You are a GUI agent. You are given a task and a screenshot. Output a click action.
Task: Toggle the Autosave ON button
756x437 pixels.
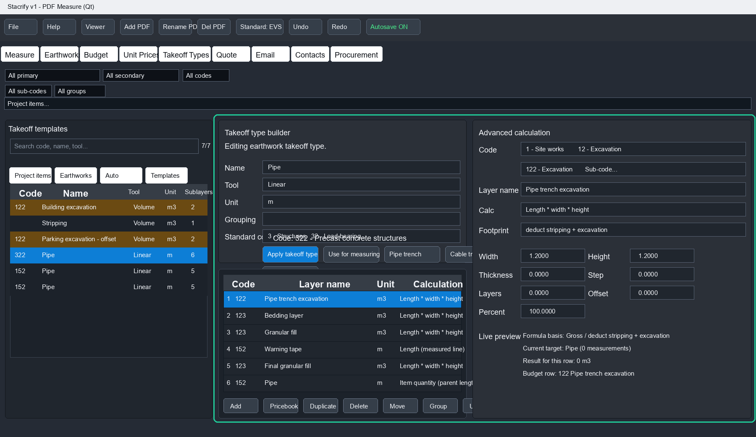coord(393,27)
